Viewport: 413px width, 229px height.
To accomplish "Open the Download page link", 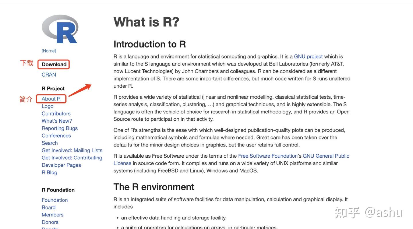I will click(53, 64).
